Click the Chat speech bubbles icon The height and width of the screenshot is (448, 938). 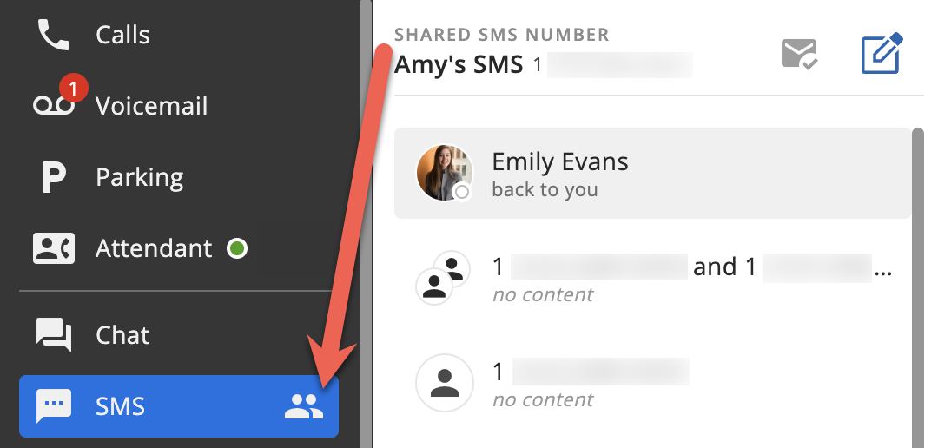tap(54, 334)
